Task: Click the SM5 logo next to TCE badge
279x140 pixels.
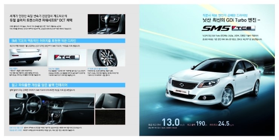Action: (216, 29)
